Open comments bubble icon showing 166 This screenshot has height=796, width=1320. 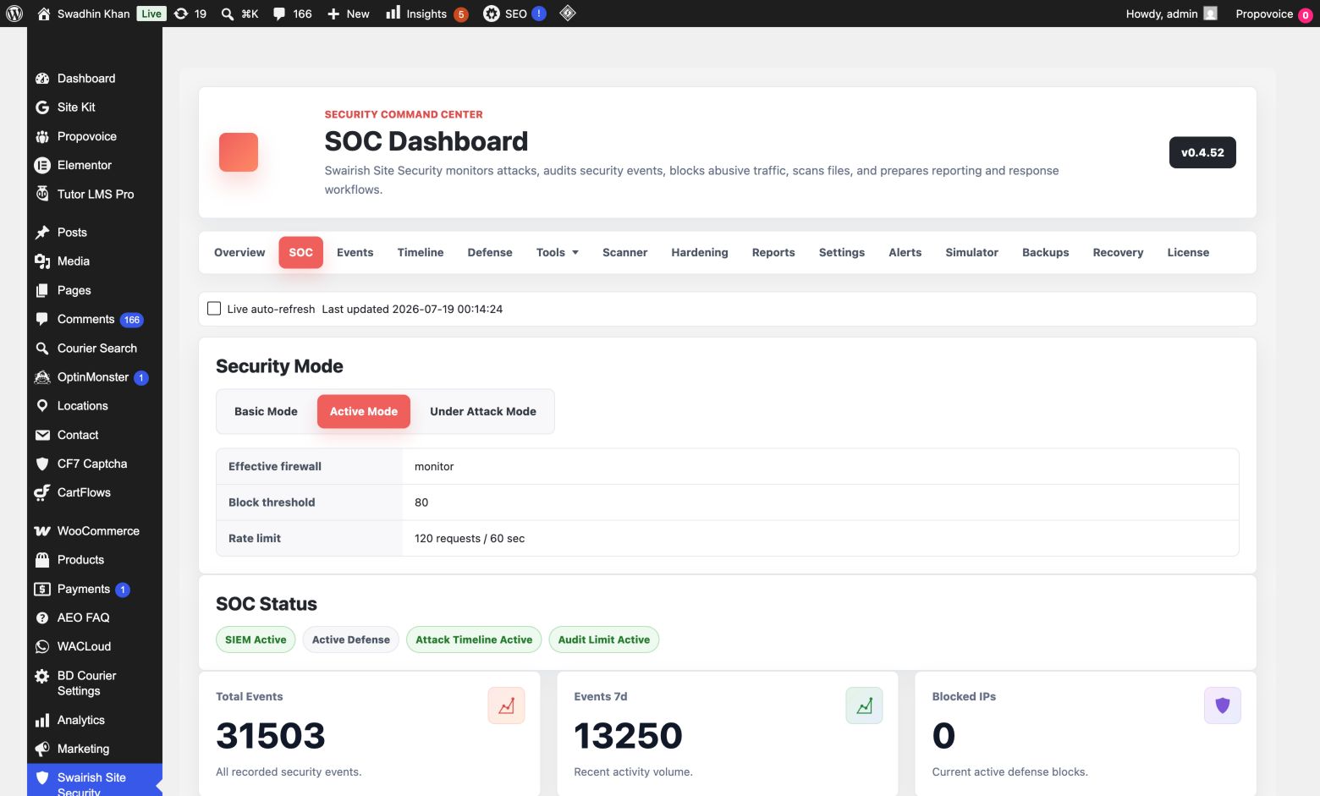279,14
